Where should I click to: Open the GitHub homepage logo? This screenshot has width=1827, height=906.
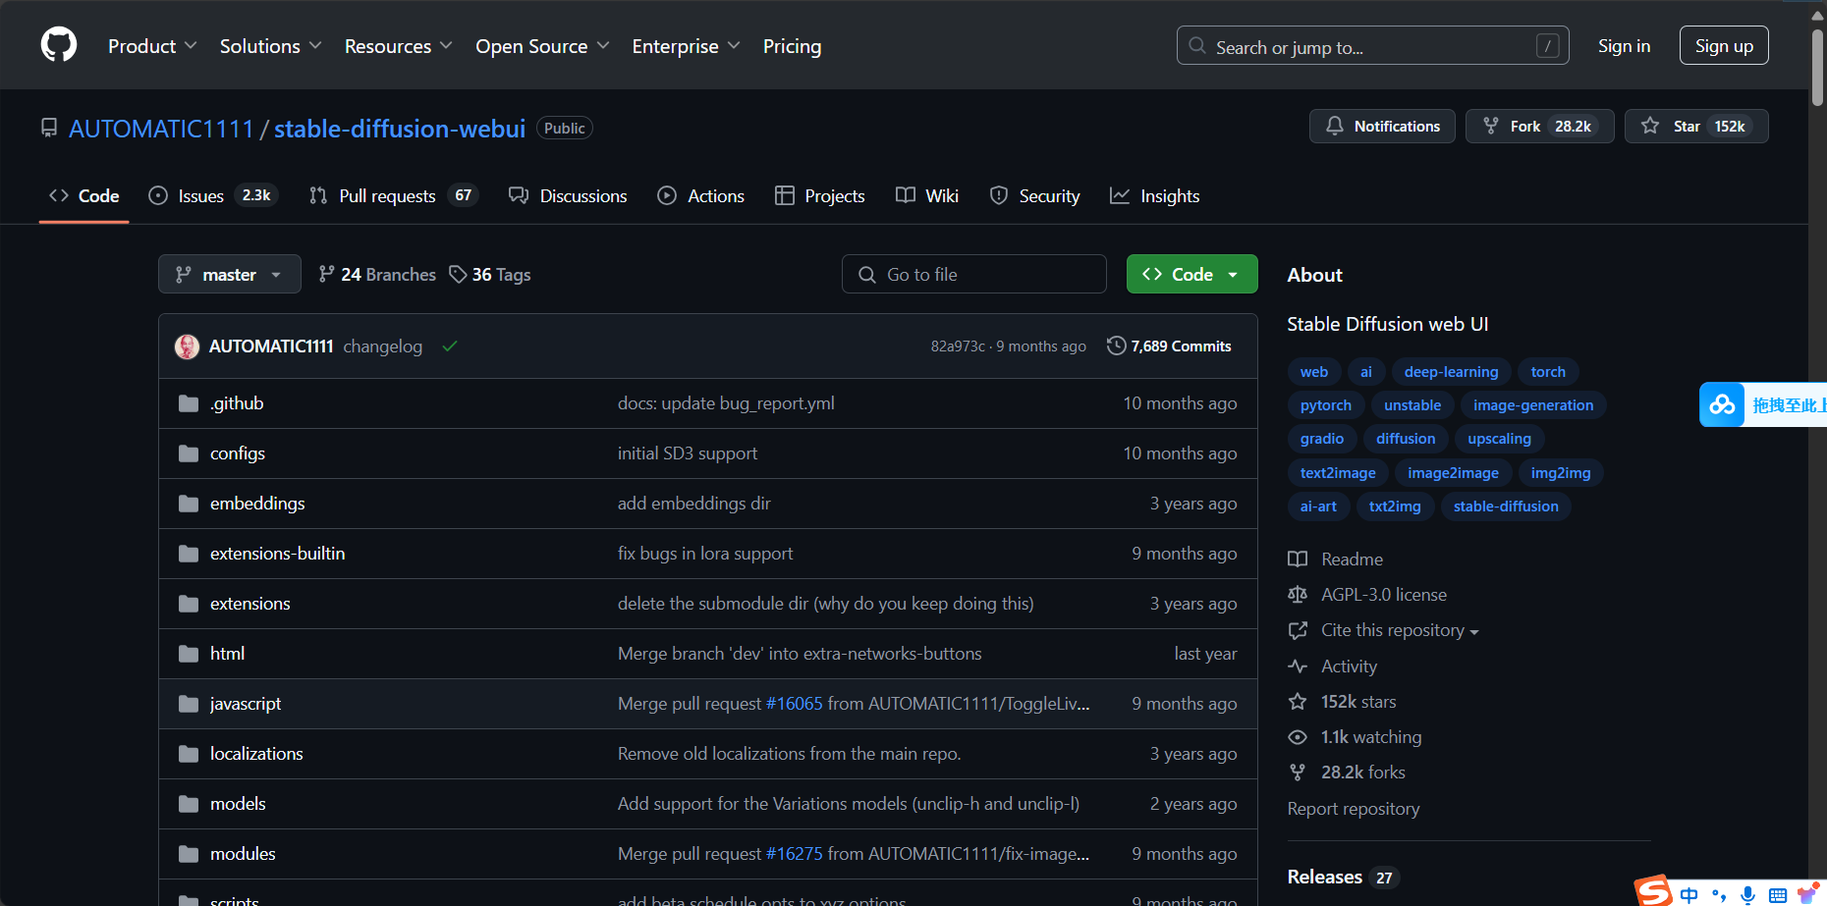pyautogui.click(x=59, y=45)
